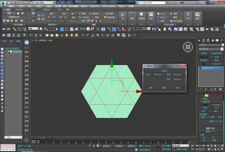This screenshot has height=152, width=225.
Task: Select the Undo arrow in main toolbar
Action: pyautogui.click(x=4, y=29)
